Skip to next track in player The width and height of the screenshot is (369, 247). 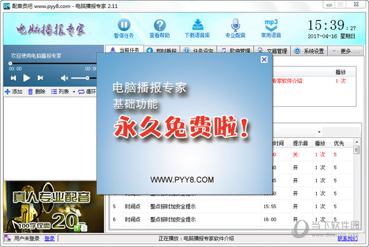(40, 78)
